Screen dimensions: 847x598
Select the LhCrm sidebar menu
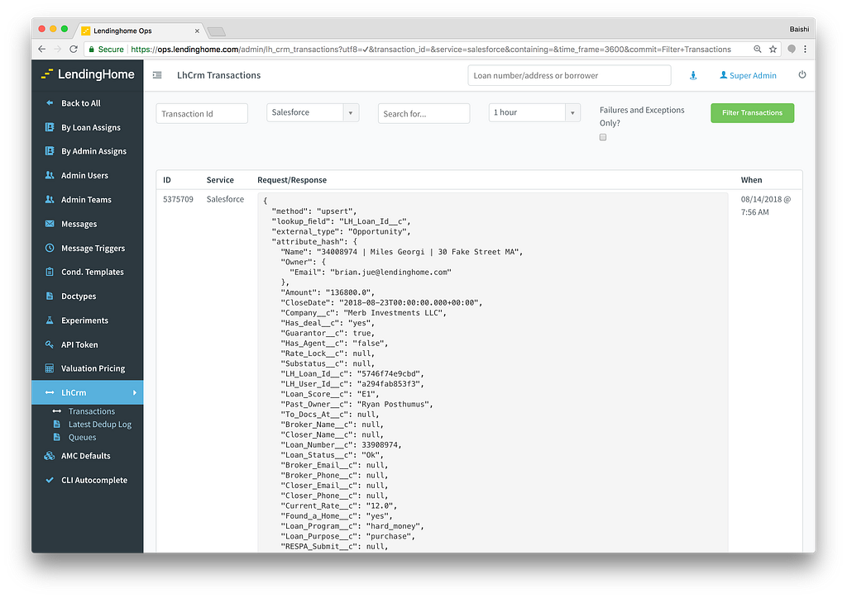88,392
